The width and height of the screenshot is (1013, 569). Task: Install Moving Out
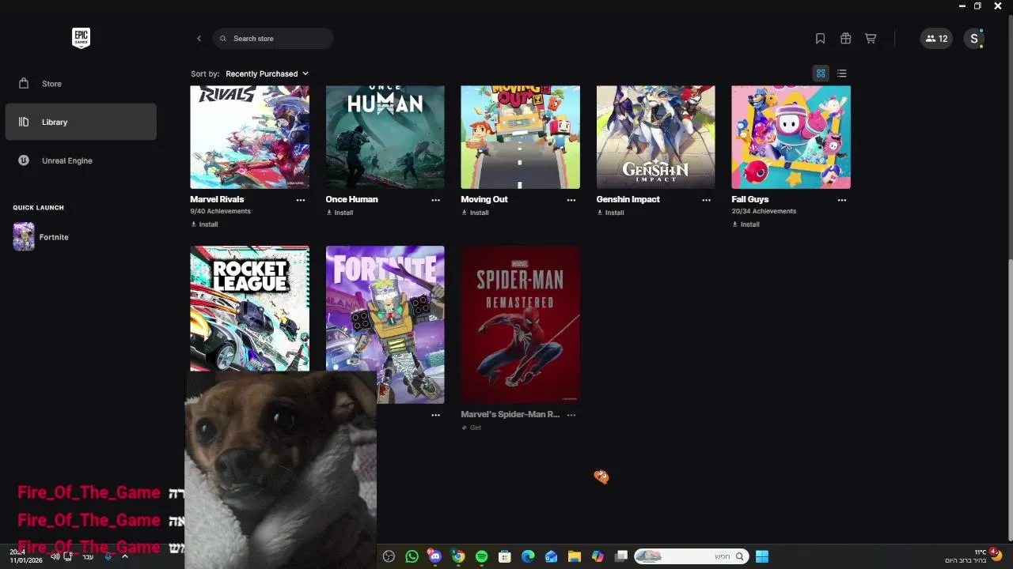[475, 213]
